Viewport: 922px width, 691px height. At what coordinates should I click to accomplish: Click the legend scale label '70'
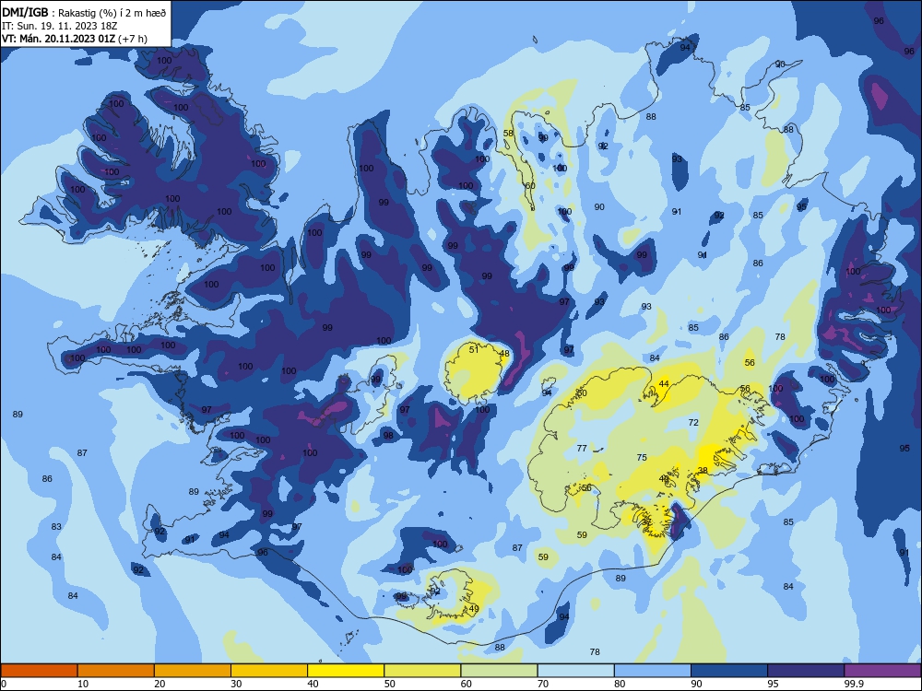(x=543, y=684)
